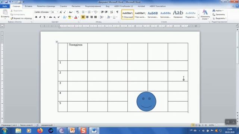Show paragraph marks (¶)

[117, 12]
